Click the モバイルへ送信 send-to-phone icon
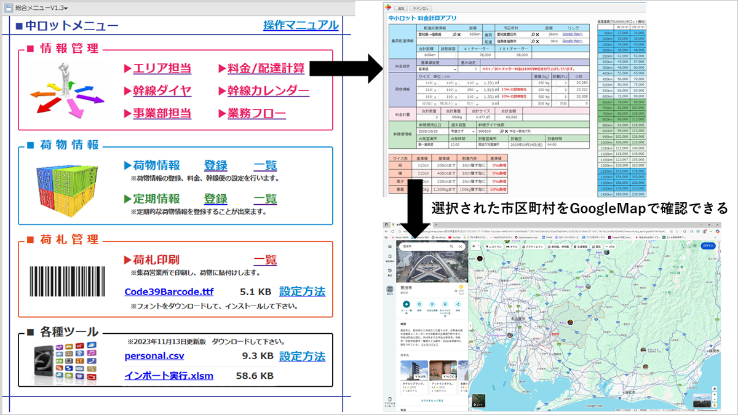Viewport: 738px width, 415px height. (444, 303)
